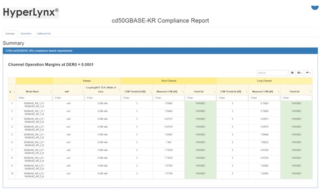Select Long Channel value 7.09468

264,134
